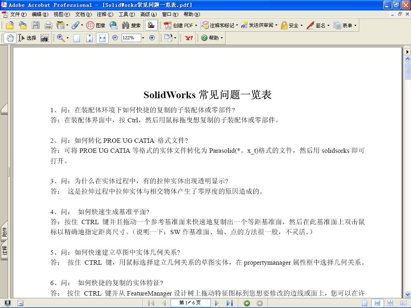Open the 高级(A) menu
Image resolution: width=411 pixels, height=308 pixels.
[x=149, y=14]
